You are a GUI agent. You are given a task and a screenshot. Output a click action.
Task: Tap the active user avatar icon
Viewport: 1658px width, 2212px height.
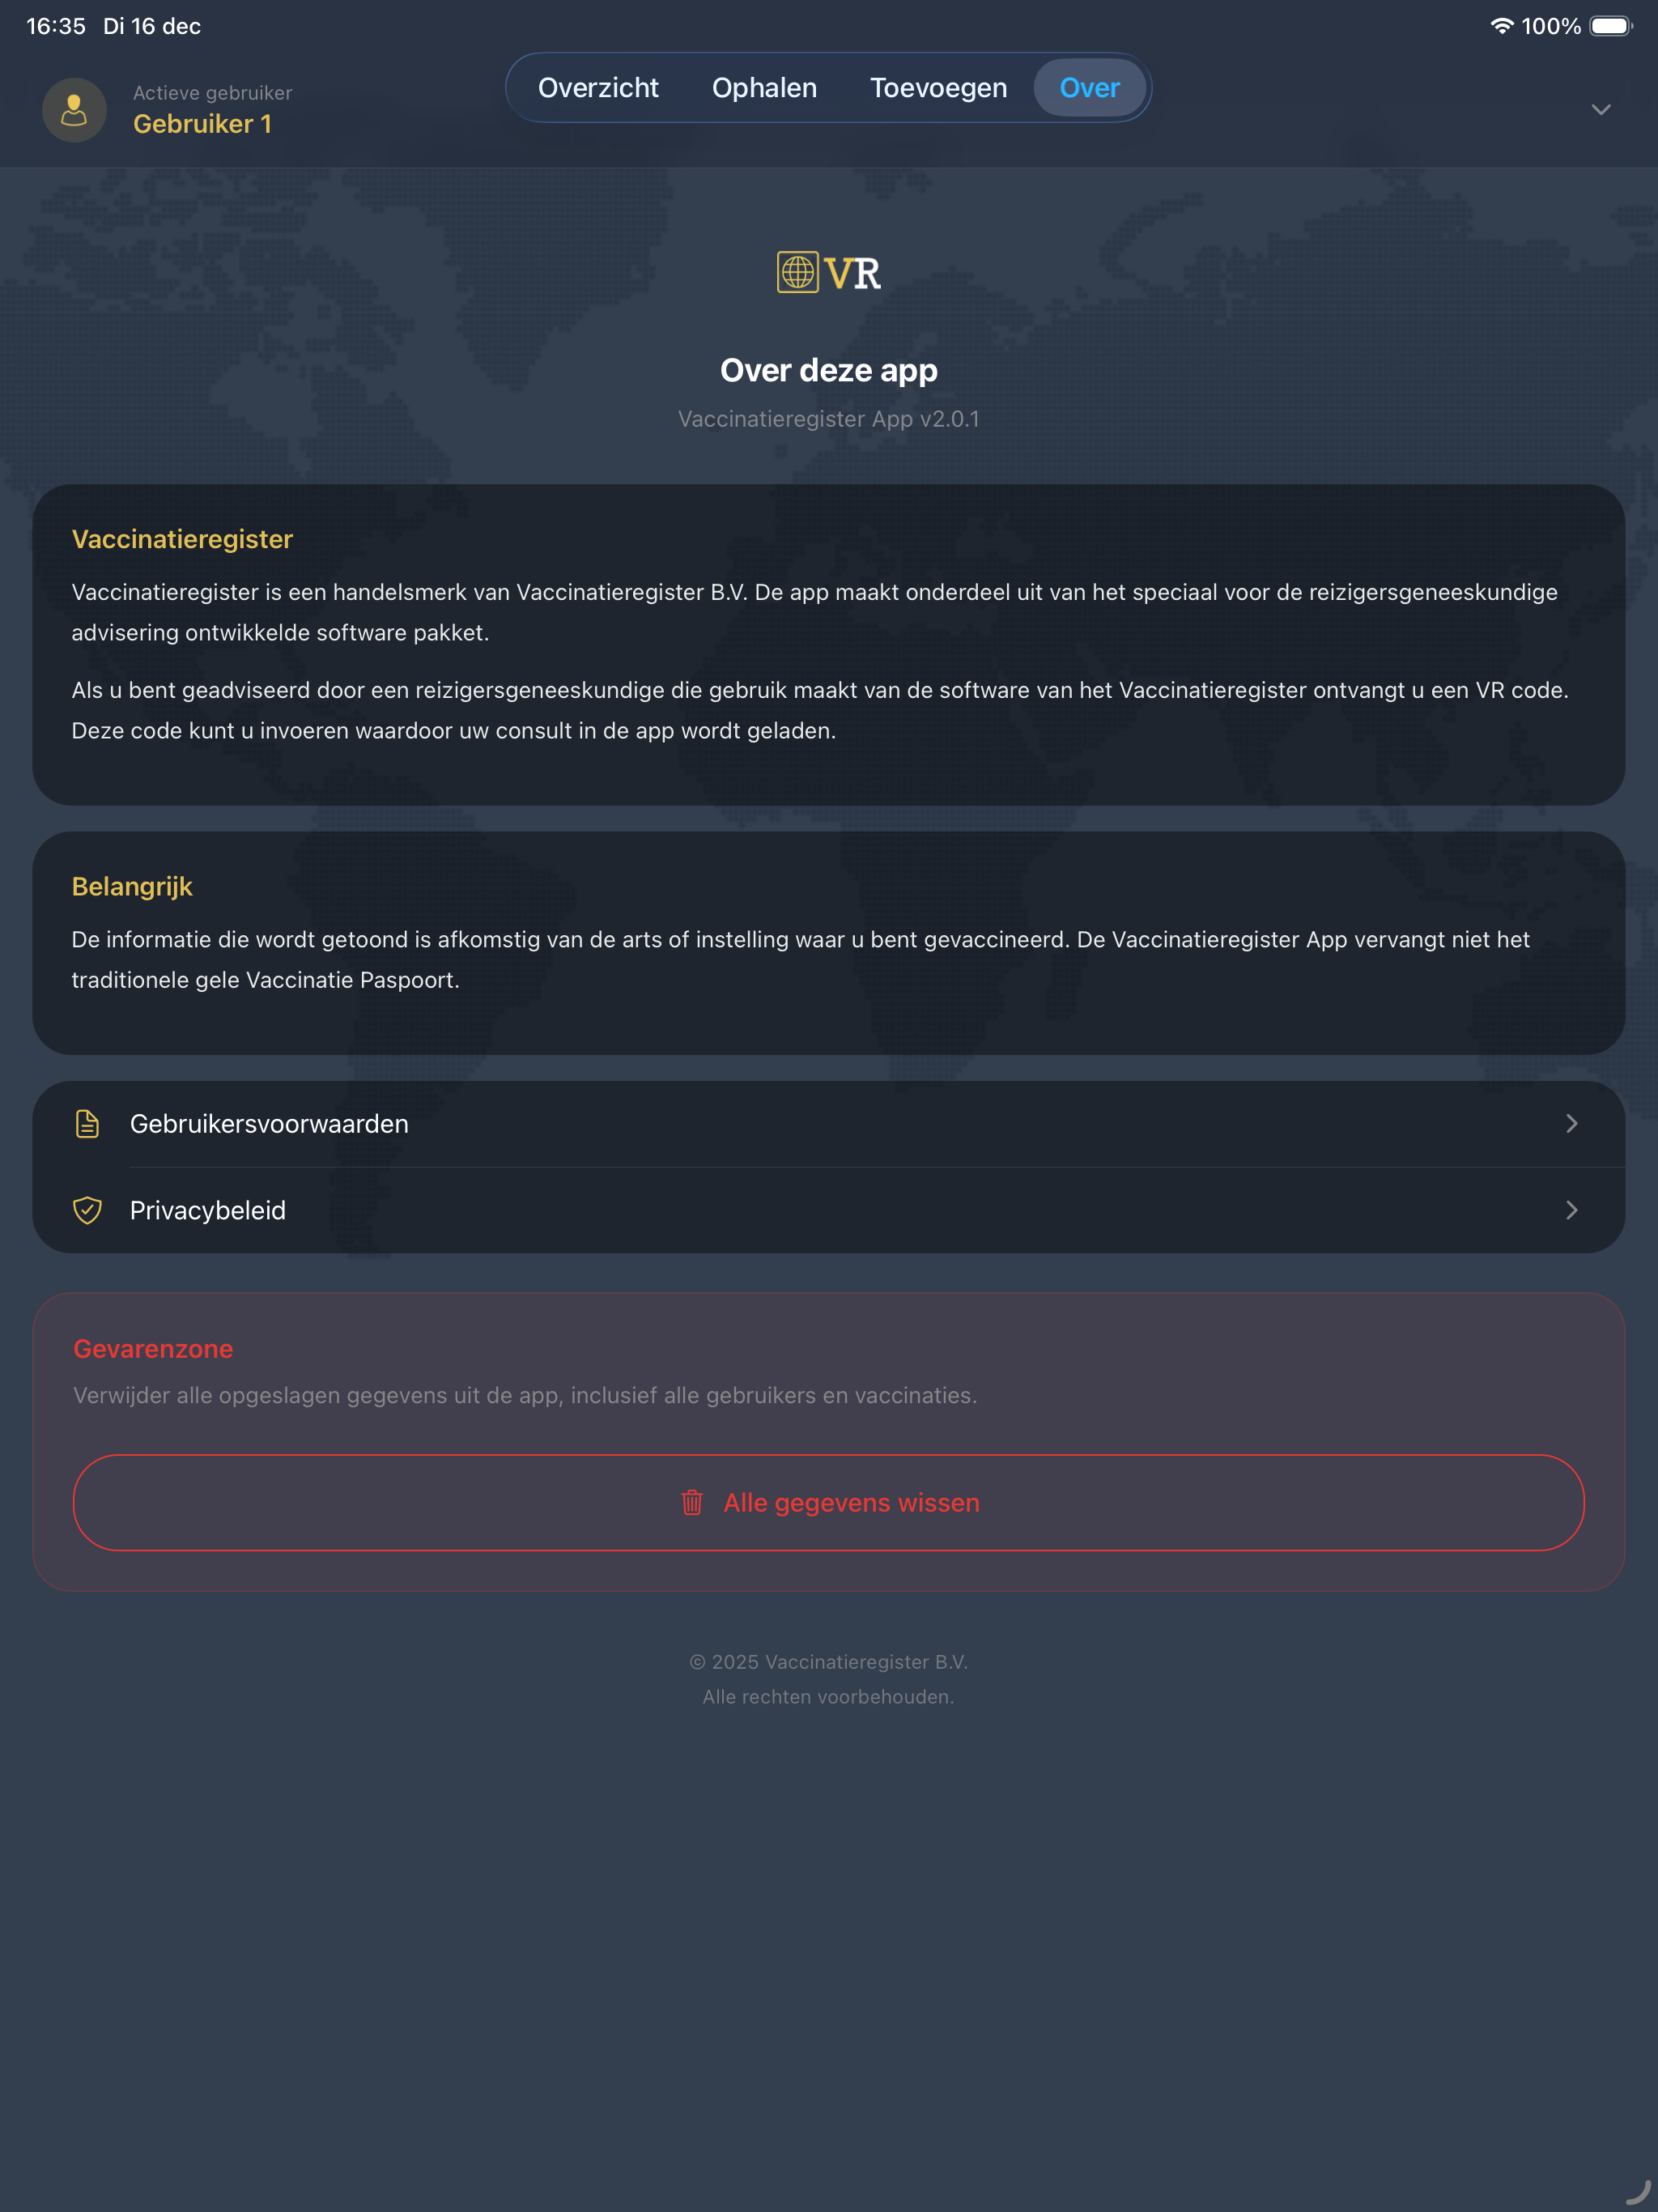74,110
